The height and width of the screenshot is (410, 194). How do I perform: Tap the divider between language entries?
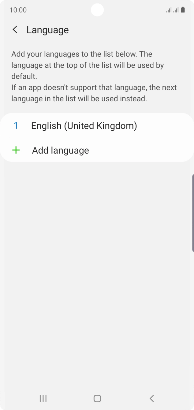(x=97, y=138)
